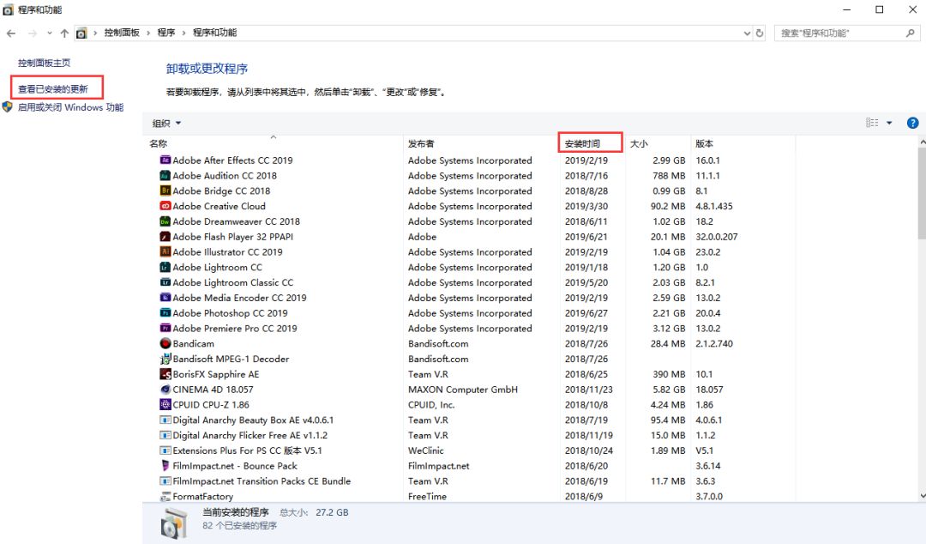Click the Adobe Lightroom Classic CC icon
Screen dimensions: 926x544
point(165,282)
